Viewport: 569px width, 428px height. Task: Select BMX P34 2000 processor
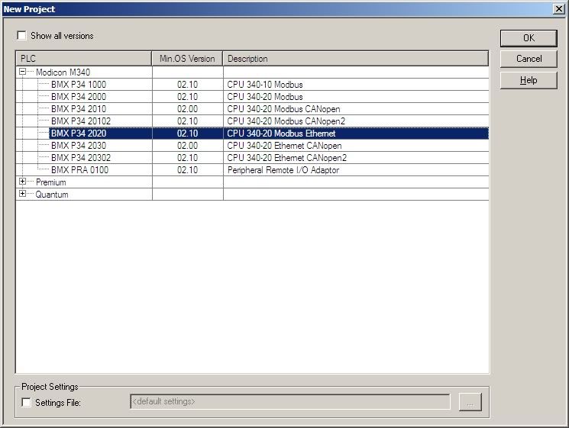pos(79,97)
